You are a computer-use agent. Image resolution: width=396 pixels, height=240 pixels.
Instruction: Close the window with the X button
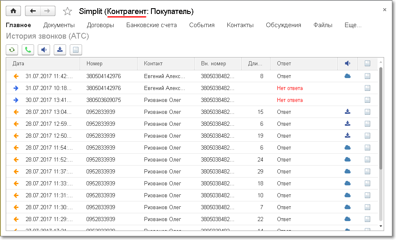pyautogui.click(x=385, y=9)
